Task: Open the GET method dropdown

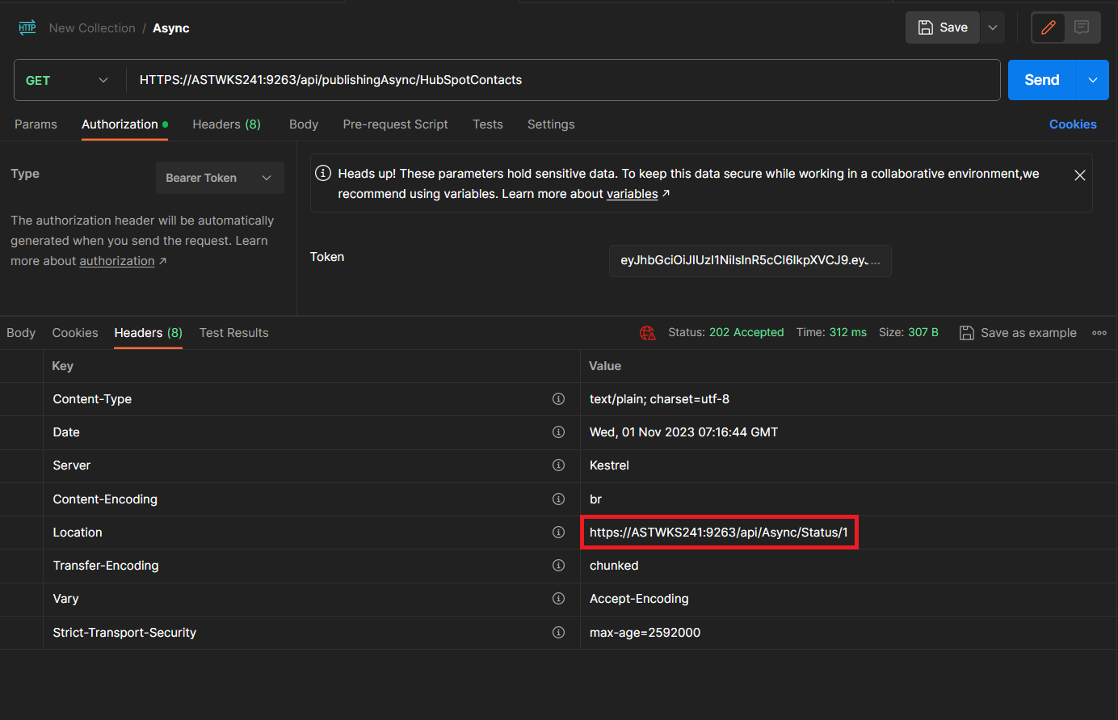Action: tap(68, 80)
